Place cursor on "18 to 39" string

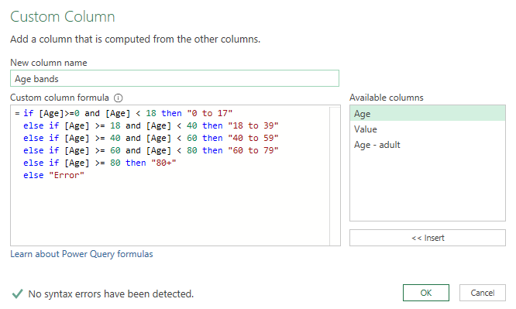click(253, 125)
